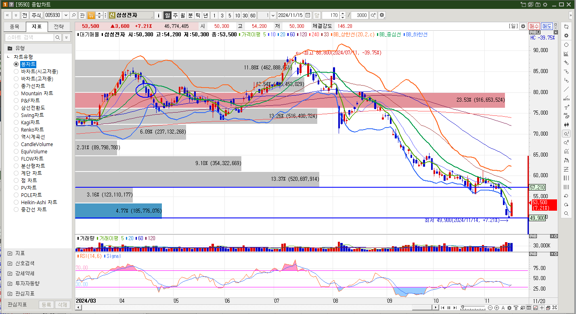Viewport: 576px width, 314px height.
Task: Click the info 'i' button beside 삼성전자
Action: tap(158, 15)
